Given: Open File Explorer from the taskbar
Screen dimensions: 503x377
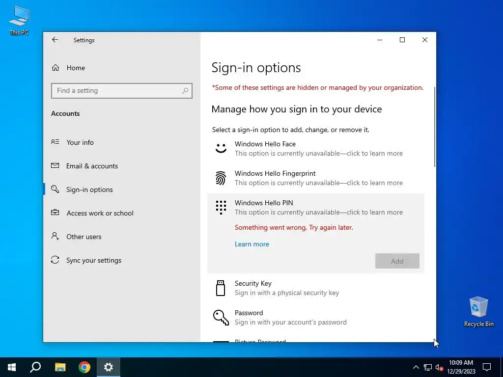Looking at the screenshot, I should 60,367.
